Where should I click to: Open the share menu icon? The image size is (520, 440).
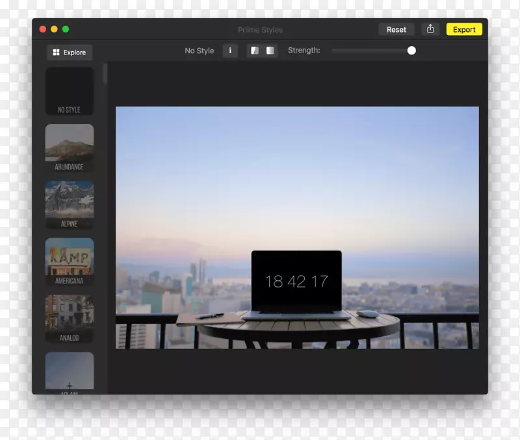click(430, 29)
